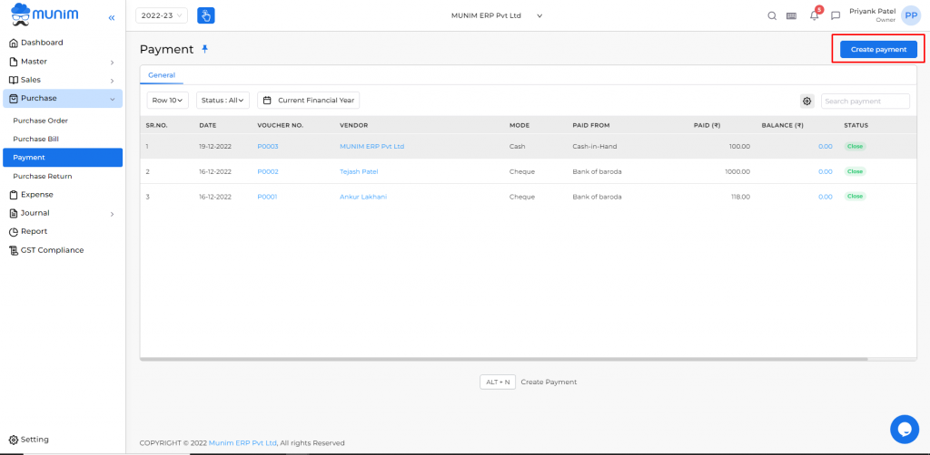Open the search magnifier icon in header
Image resolution: width=930 pixels, height=455 pixels.
(772, 15)
